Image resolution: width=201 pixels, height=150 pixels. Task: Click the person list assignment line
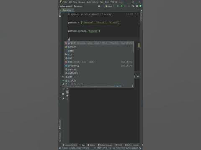pos(94,22)
